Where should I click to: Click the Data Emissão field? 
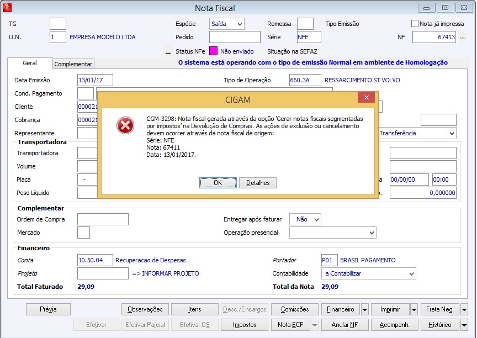95,80
